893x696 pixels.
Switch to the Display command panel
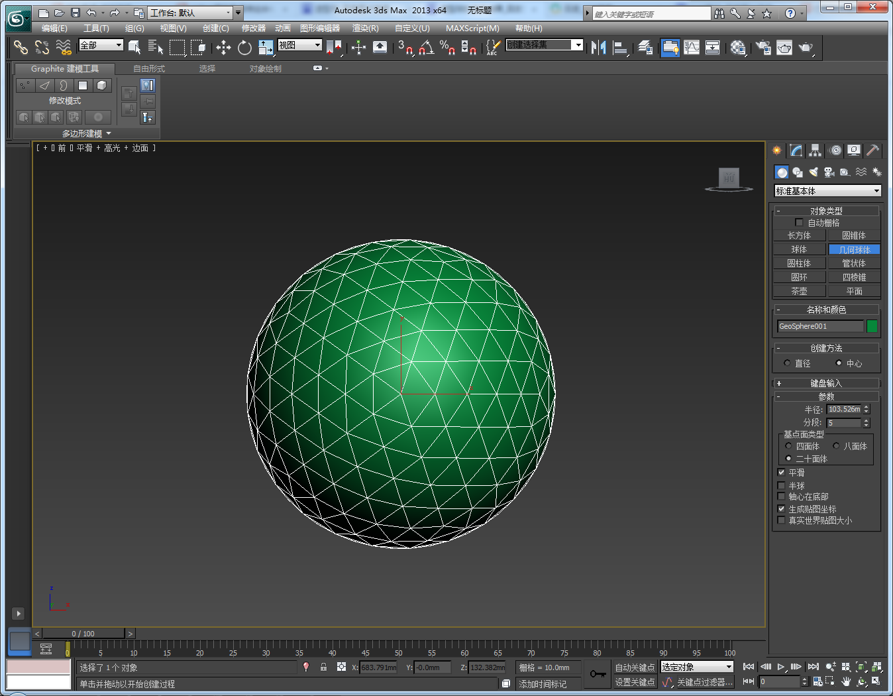click(854, 150)
